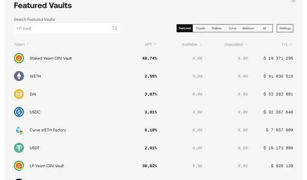Sort by the Deposited column header

click(236, 45)
